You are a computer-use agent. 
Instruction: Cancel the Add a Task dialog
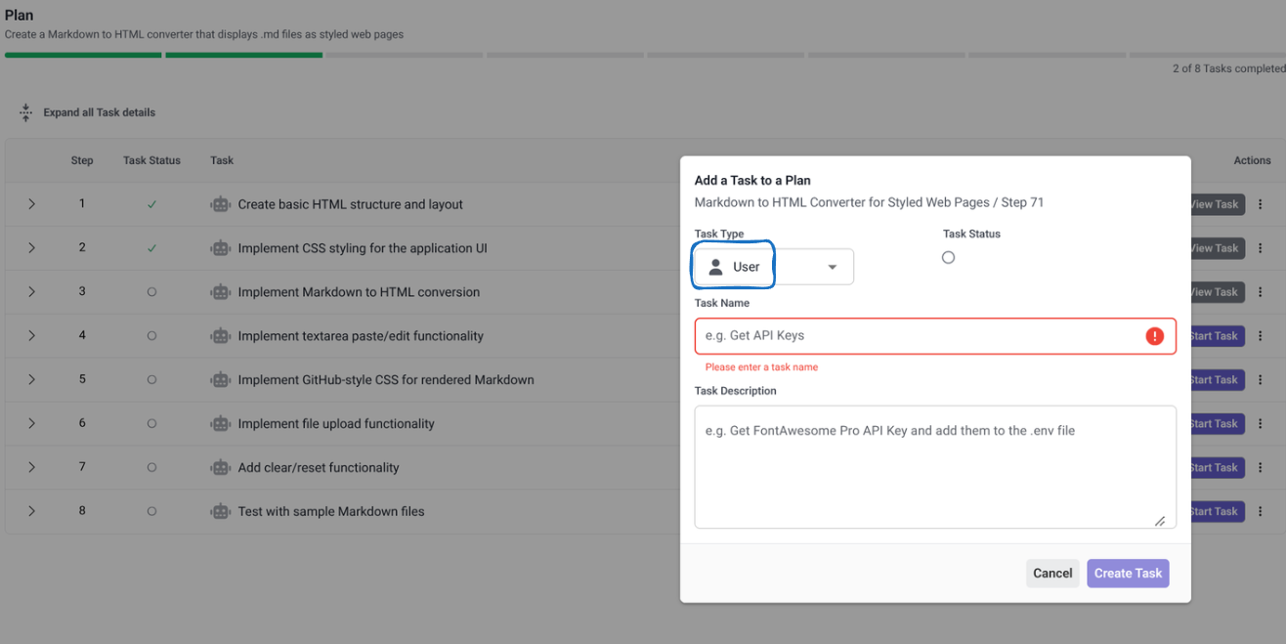point(1052,574)
